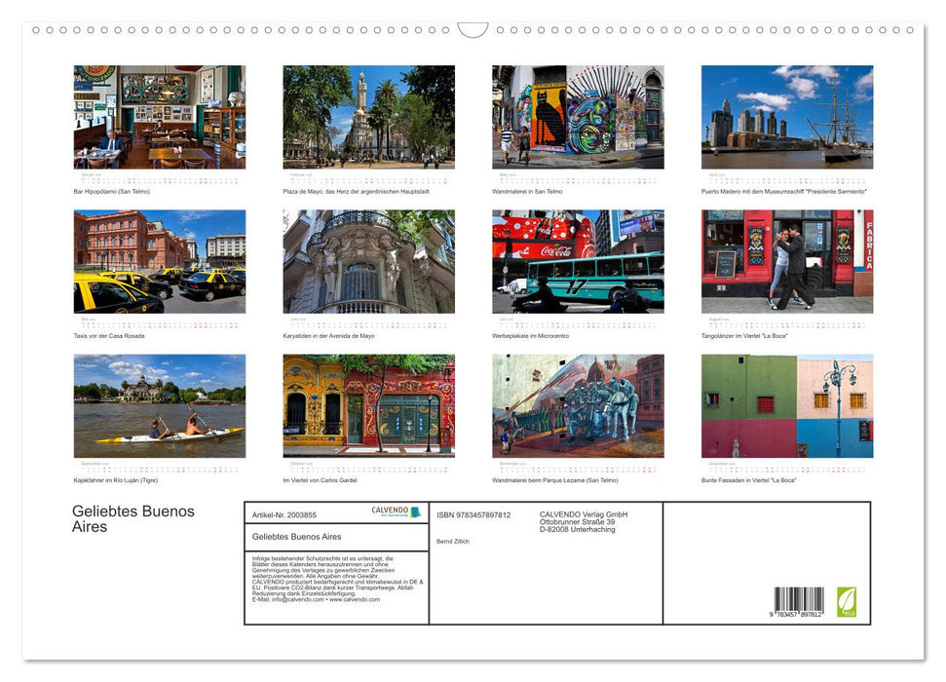Click the spiral binding at the top
Image resolution: width=946 pixels, height=682 pixels.
coord(473,29)
